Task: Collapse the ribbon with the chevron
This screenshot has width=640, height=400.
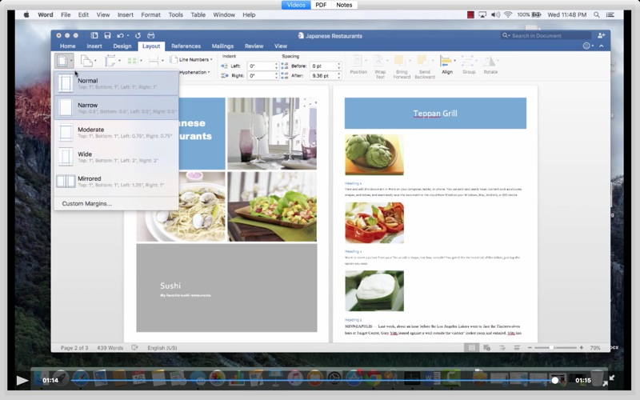Action: click(602, 46)
